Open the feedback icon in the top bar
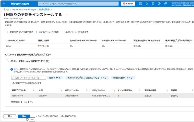 pyautogui.click(x=165, y=4)
